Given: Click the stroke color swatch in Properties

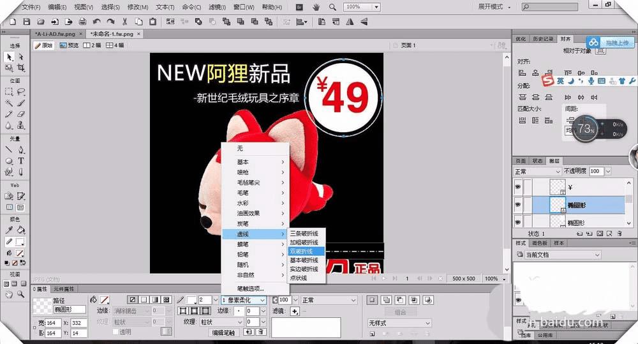Looking at the screenshot, I should click(191, 300).
